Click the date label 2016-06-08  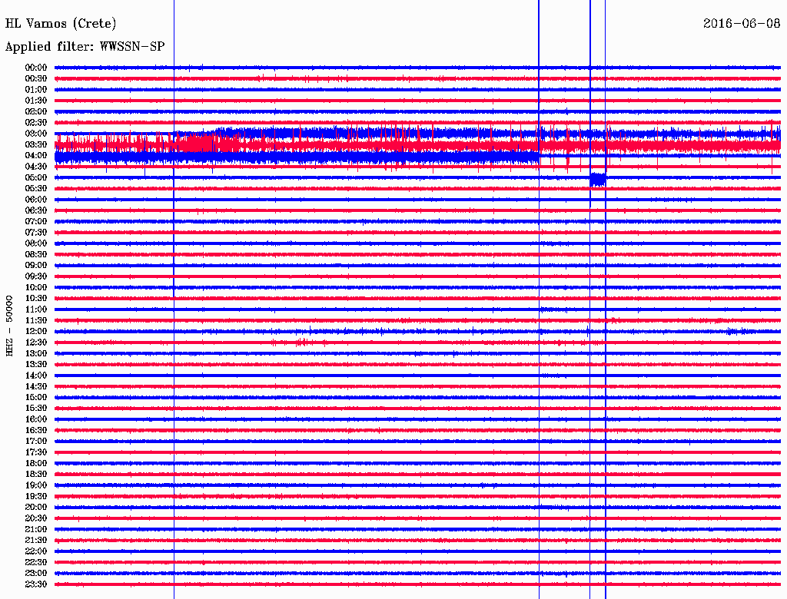(x=742, y=23)
